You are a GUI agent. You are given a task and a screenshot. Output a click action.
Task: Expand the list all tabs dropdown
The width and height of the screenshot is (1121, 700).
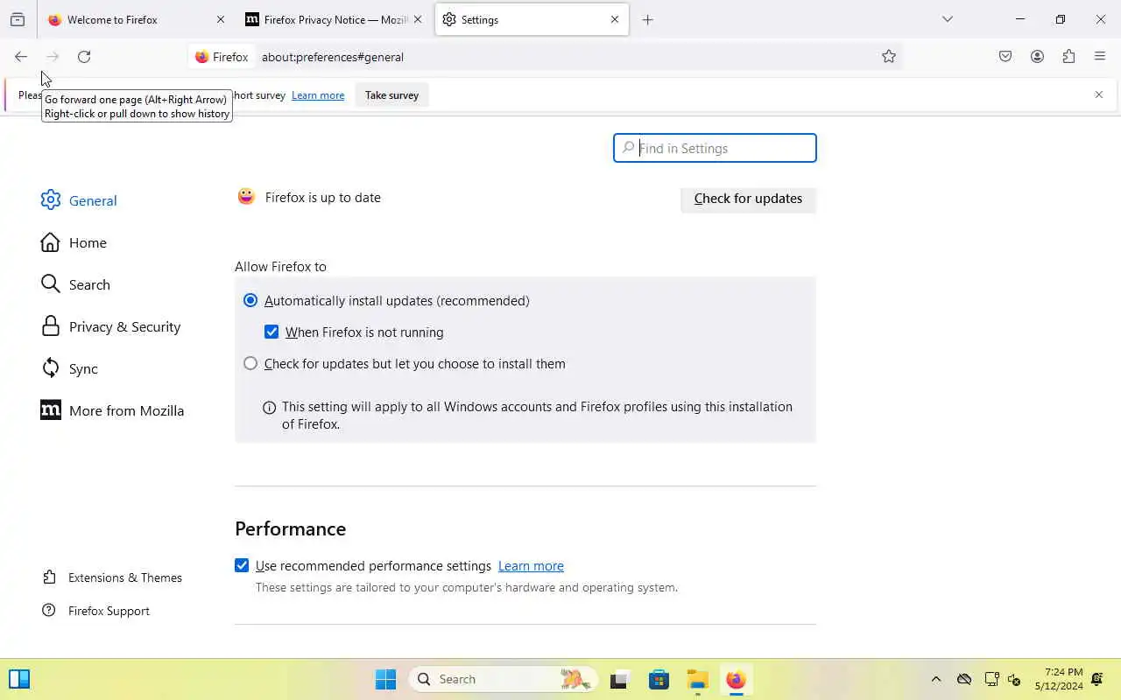coord(948,19)
